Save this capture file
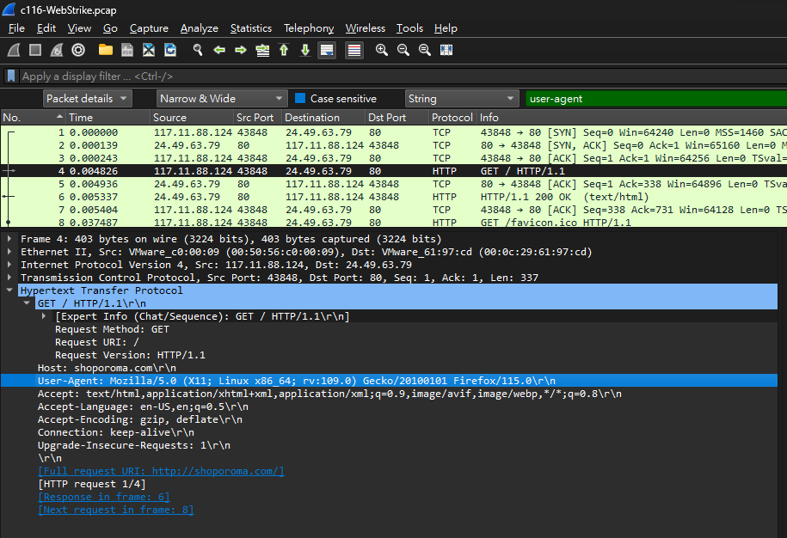This screenshot has height=538, width=787. coord(127,50)
